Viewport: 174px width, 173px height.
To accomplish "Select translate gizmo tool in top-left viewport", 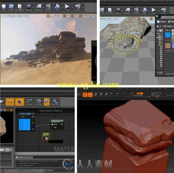I will [x=48, y=16].
